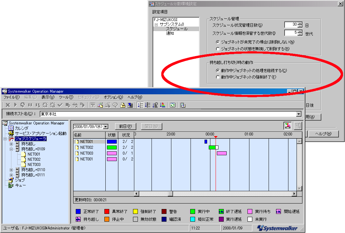Select the numeric order sort toolbar icon

click(x=140, y=105)
